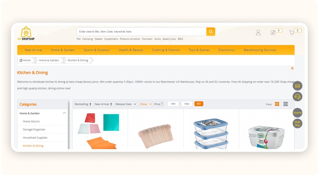319x175 pixels.
Task: Select Storage/Organizer in Categories
Action: [x=34, y=129]
